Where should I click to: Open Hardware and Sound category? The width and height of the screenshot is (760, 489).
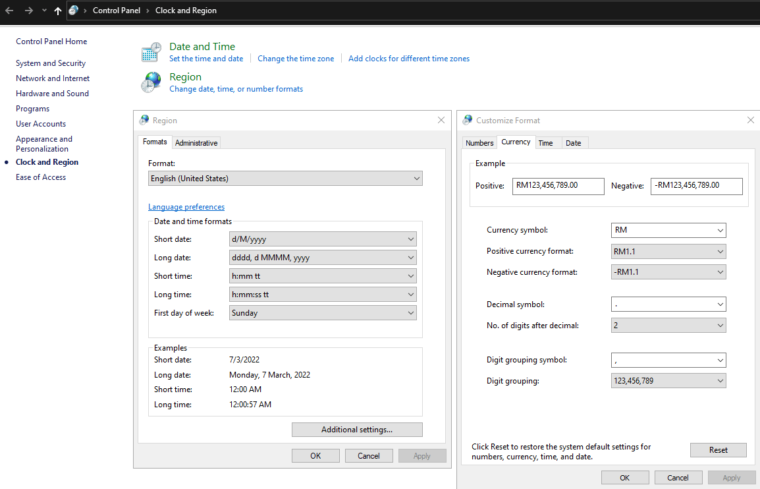(52, 93)
